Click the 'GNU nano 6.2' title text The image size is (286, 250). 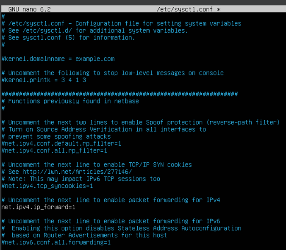click(x=30, y=9)
